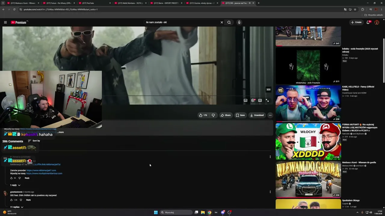Dislike the OIO feat. EWA FARNA comment
Image resolution: width=385 pixels, height=216 pixels.
click(21, 200)
